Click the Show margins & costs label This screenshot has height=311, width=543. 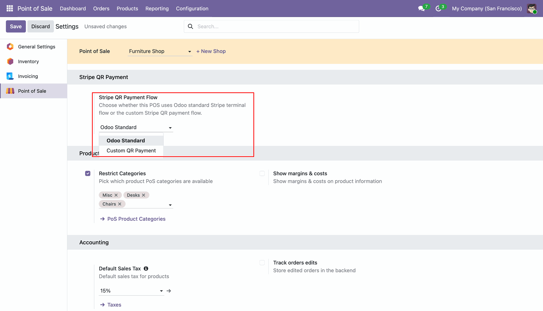pos(300,173)
